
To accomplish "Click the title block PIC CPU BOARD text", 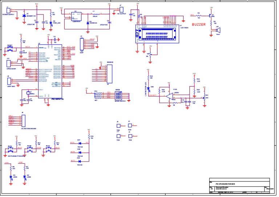I will (226, 184).
